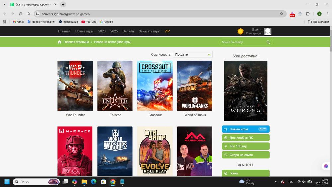Open Chrome three-dot menu
This screenshot has height=187, width=332.
327,14
